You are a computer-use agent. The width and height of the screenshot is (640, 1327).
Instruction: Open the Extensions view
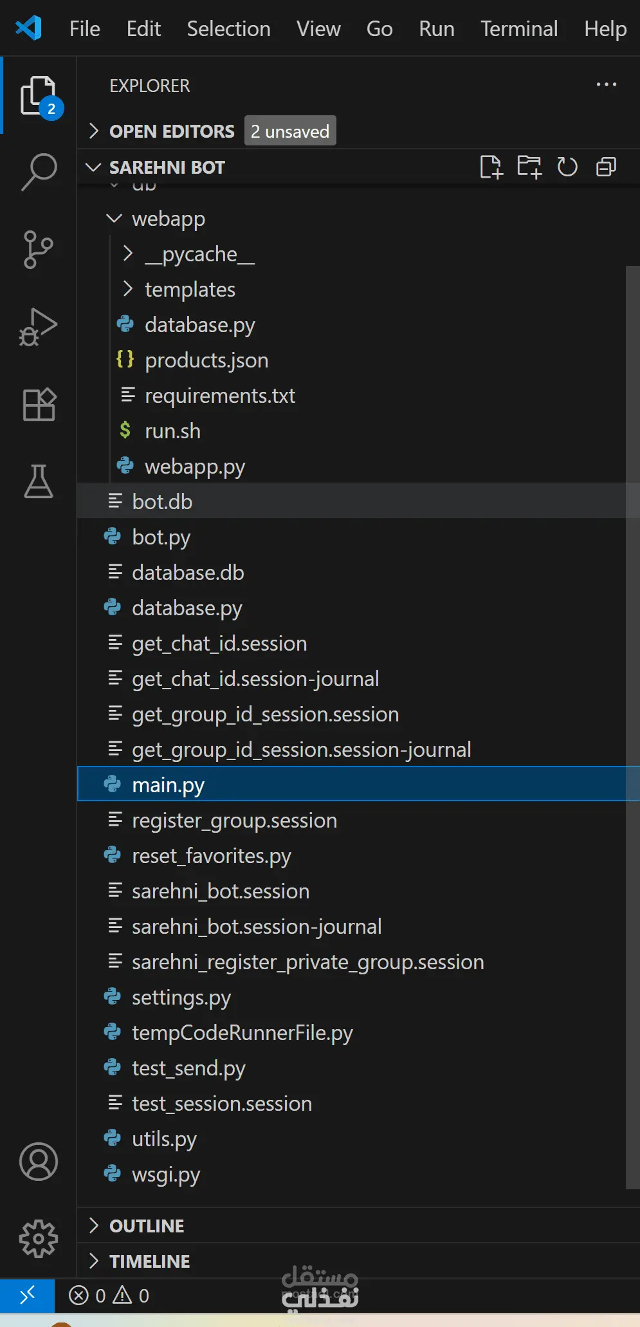[39, 405]
